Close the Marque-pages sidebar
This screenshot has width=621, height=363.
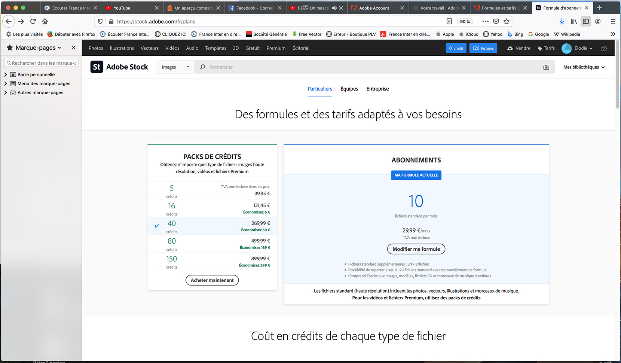click(x=74, y=48)
